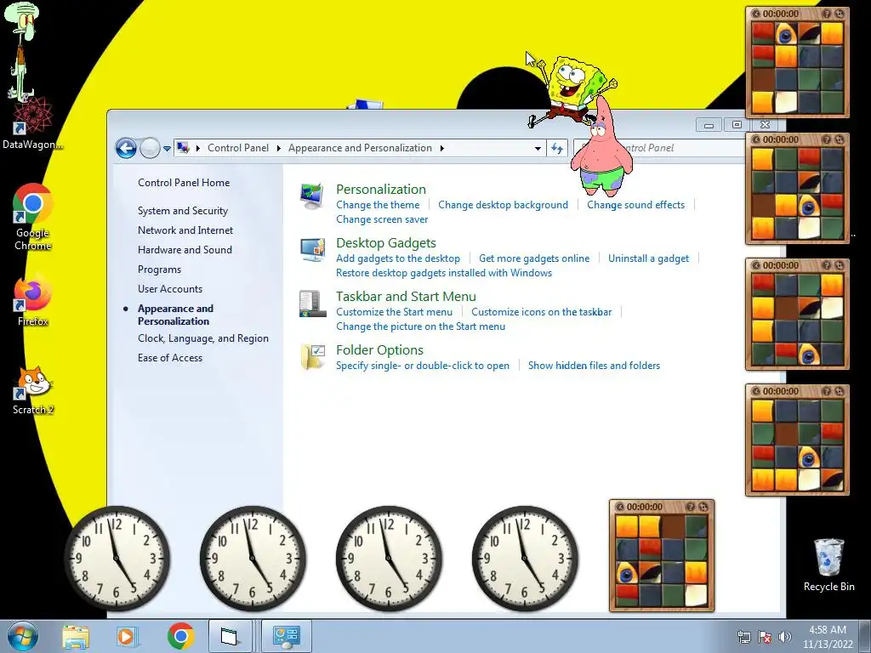Open the Windows Start button
Viewport: 871px width, 653px height.
22,636
